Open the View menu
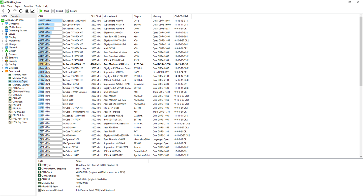The width and height of the screenshot is (363, 196). pyautogui.click(x=10, y=6)
